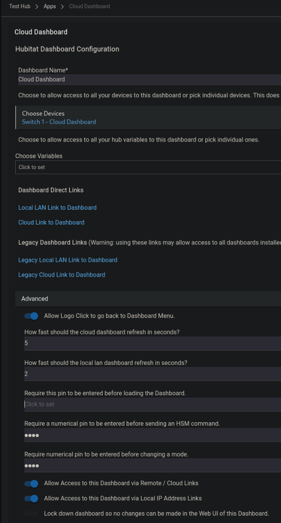Open the Legacy Local LAN Link to Dashboard
Image resolution: width=281 pixels, height=523 pixels.
click(67, 260)
